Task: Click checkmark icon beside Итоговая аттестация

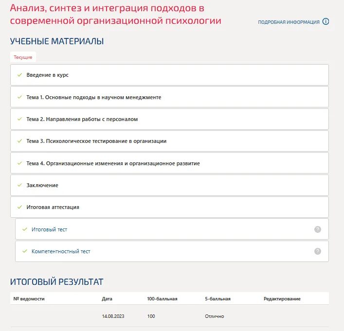Action: [x=19, y=207]
